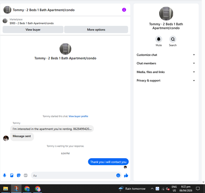Mute conversation with the bell icon
The image size is (205, 193).
(x=159, y=39)
